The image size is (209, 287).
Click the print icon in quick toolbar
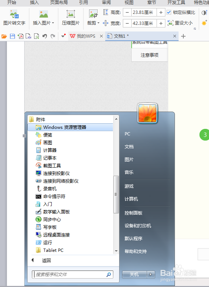(29, 36)
